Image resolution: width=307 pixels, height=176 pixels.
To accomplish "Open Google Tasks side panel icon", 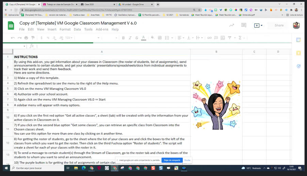I will 298,66.
